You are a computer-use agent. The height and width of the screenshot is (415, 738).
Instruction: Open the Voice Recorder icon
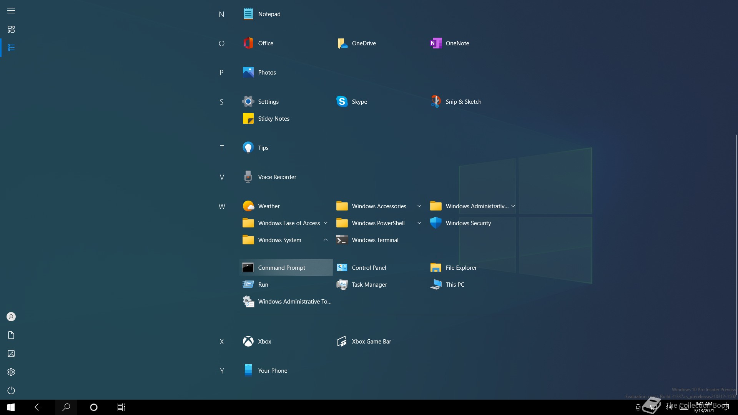click(x=248, y=177)
